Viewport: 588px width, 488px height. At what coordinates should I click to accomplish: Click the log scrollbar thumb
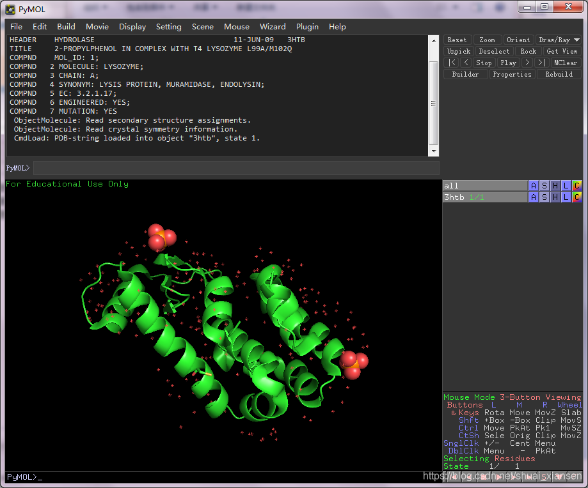434,103
